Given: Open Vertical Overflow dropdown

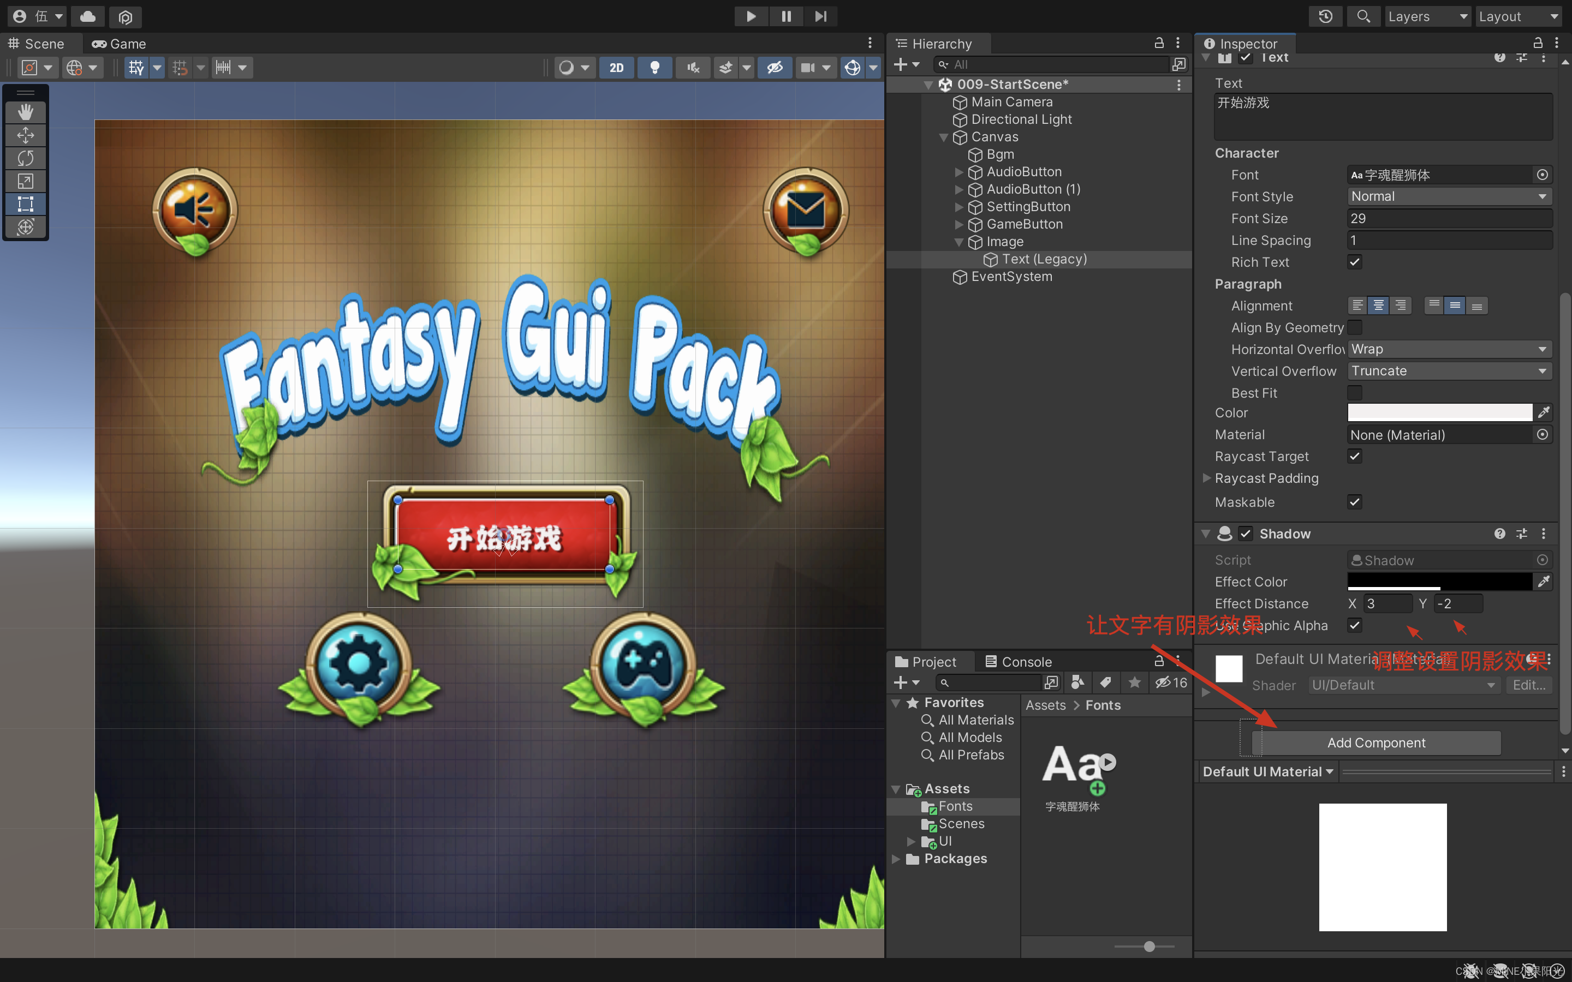Looking at the screenshot, I should pos(1449,371).
